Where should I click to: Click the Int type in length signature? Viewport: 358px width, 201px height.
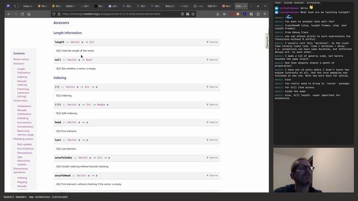pyautogui.click(x=92, y=42)
